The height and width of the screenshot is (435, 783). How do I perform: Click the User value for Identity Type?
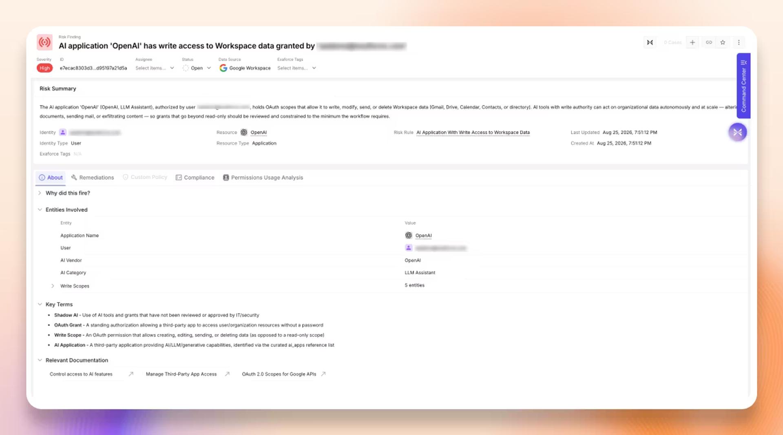pyautogui.click(x=76, y=143)
